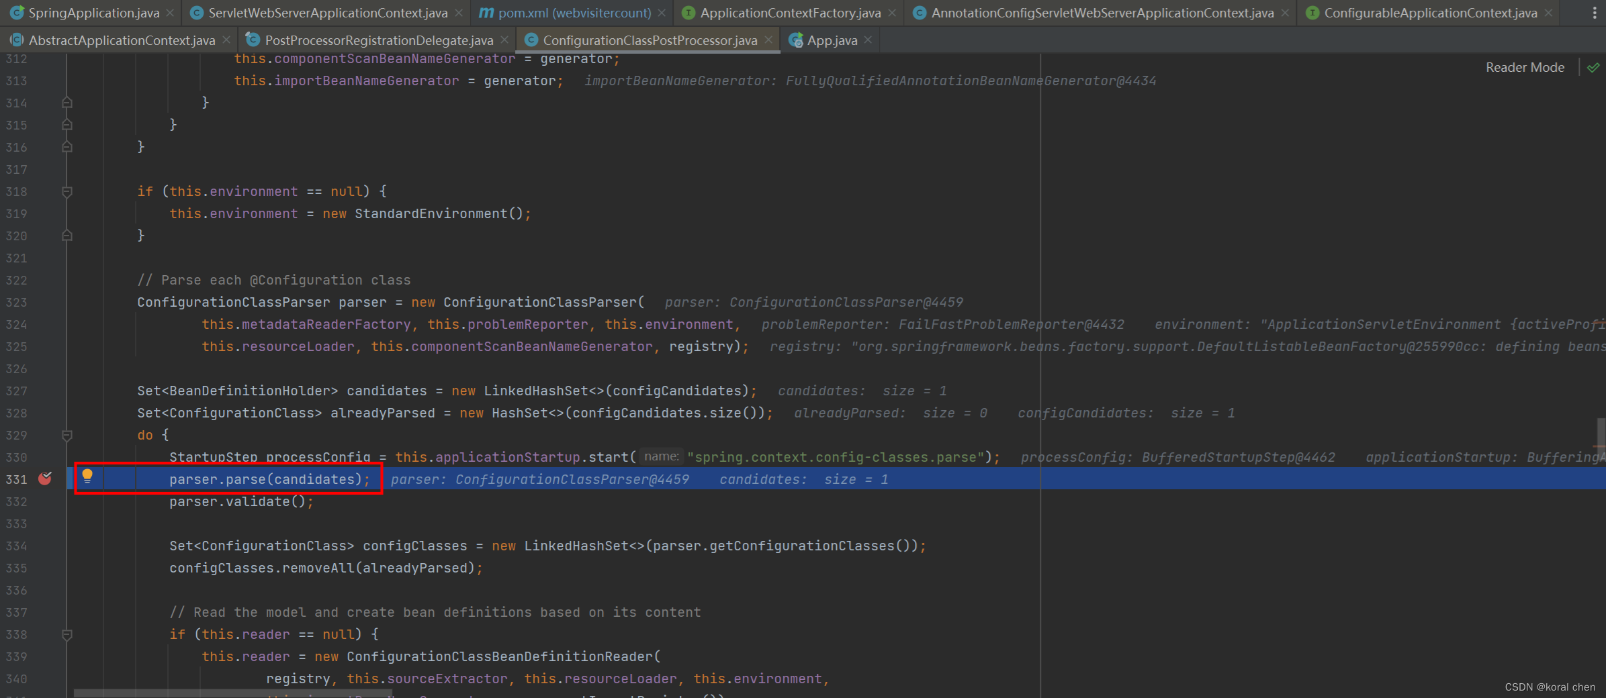This screenshot has height=698, width=1606.
Task: Close the ConfigurableApplicationContext.java tab
Action: click(x=1548, y=13)
